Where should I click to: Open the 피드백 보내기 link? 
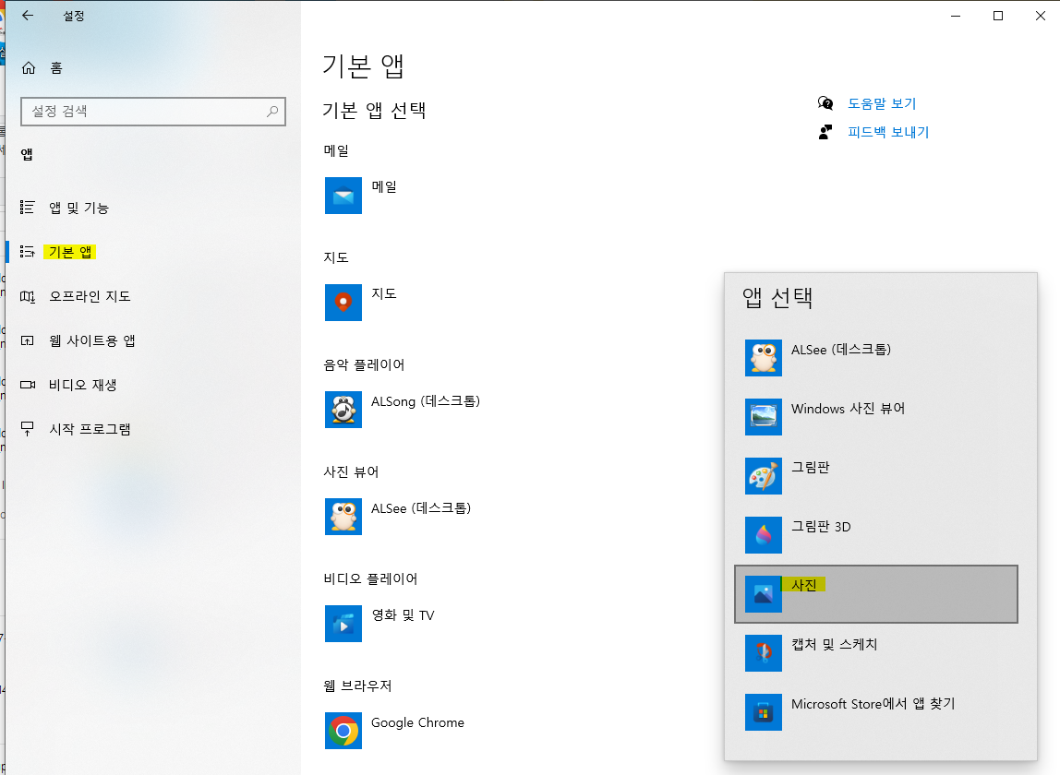click(x=888, y=132)
